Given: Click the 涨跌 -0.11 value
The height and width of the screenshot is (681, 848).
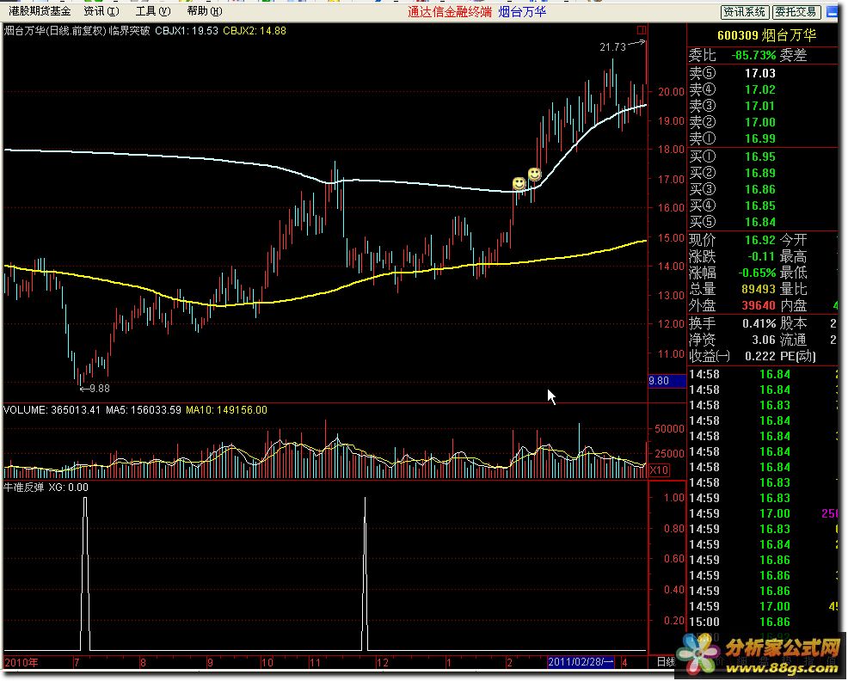Looking at the screenshot, I should tap(763, 256).
